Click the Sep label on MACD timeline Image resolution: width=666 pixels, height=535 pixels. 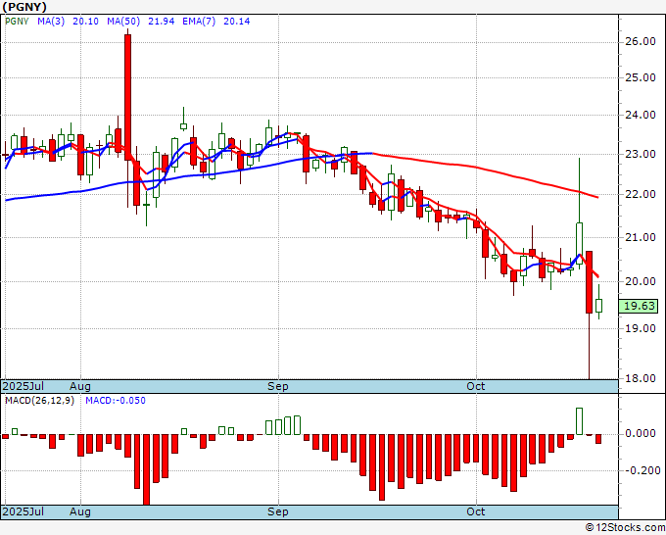278,511
